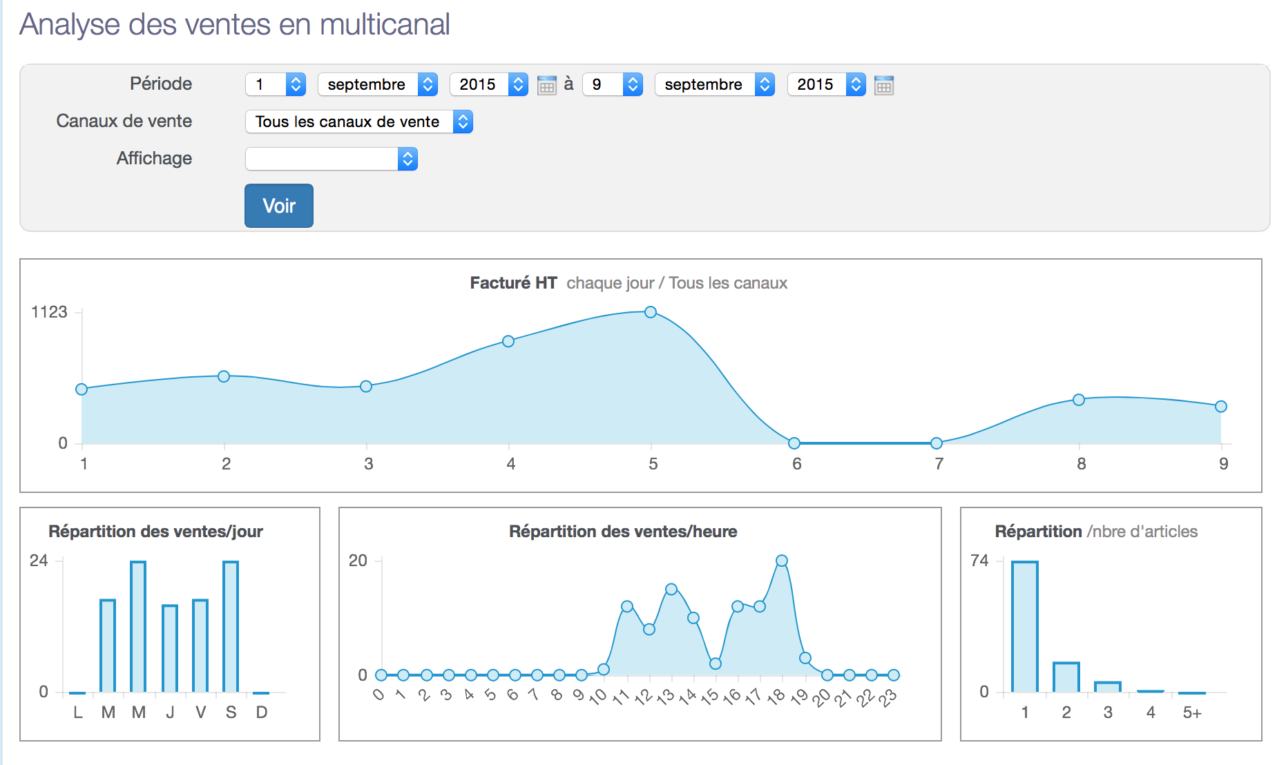1286x765 pixels.
Task: Open the start year dropdown showing 2015
Action: click(489, 84)
